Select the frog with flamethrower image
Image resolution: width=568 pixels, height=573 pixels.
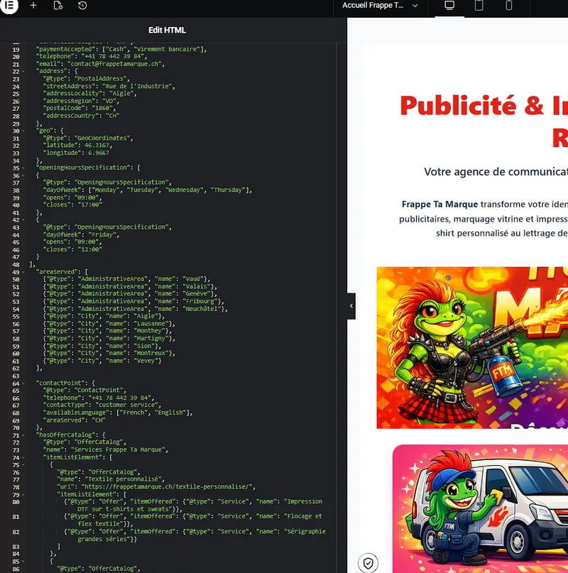point(472,347)
